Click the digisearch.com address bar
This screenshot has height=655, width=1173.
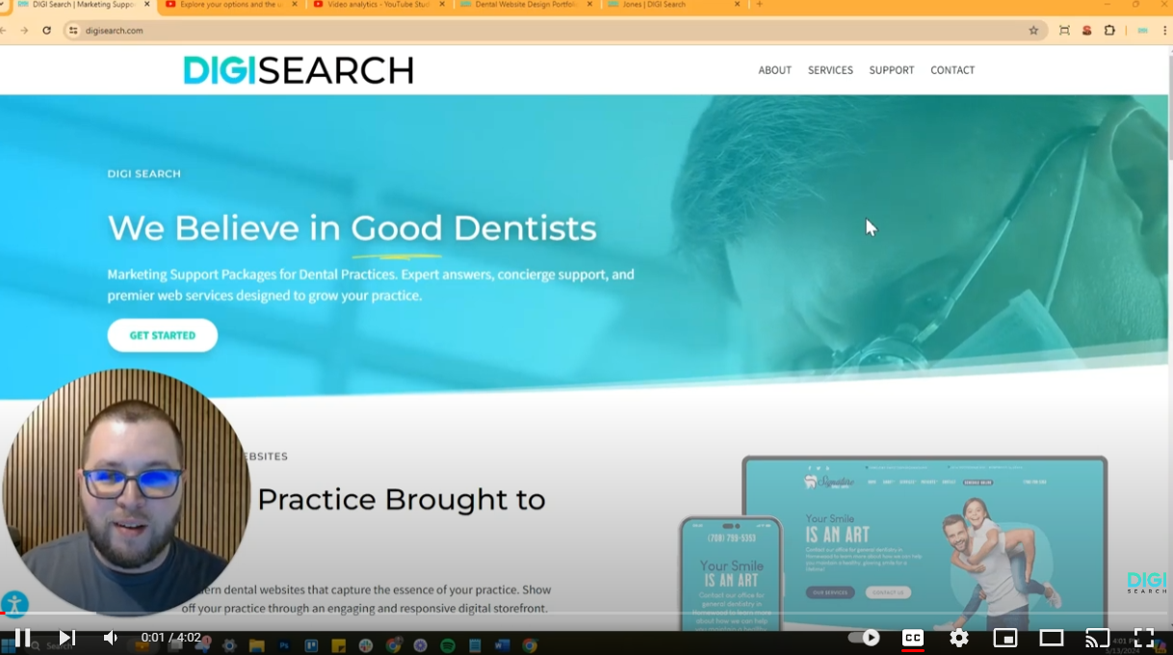point(555,31)
